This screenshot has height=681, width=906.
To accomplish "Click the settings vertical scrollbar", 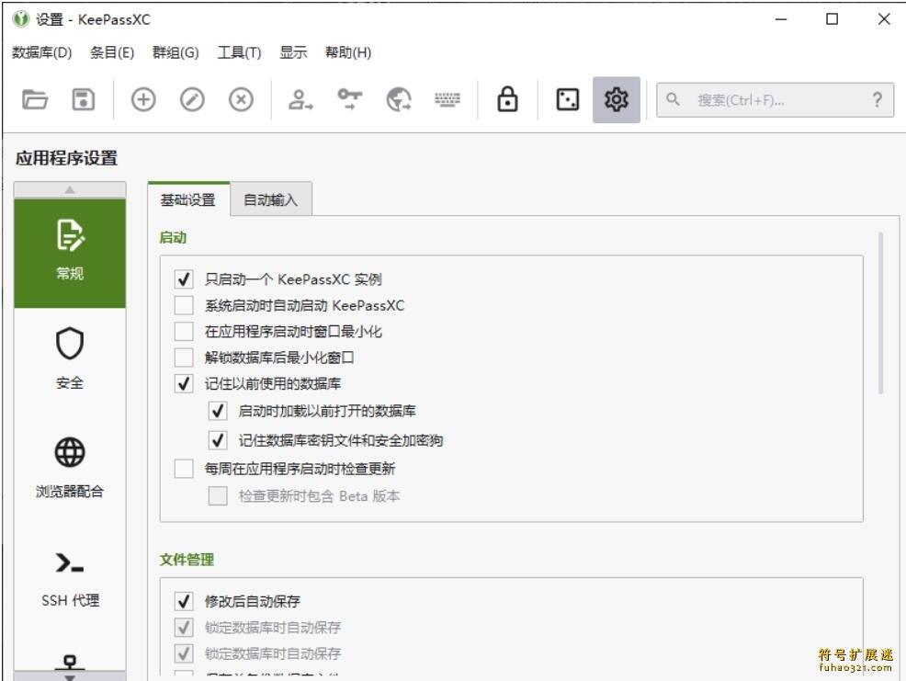I will coord(880,313).
